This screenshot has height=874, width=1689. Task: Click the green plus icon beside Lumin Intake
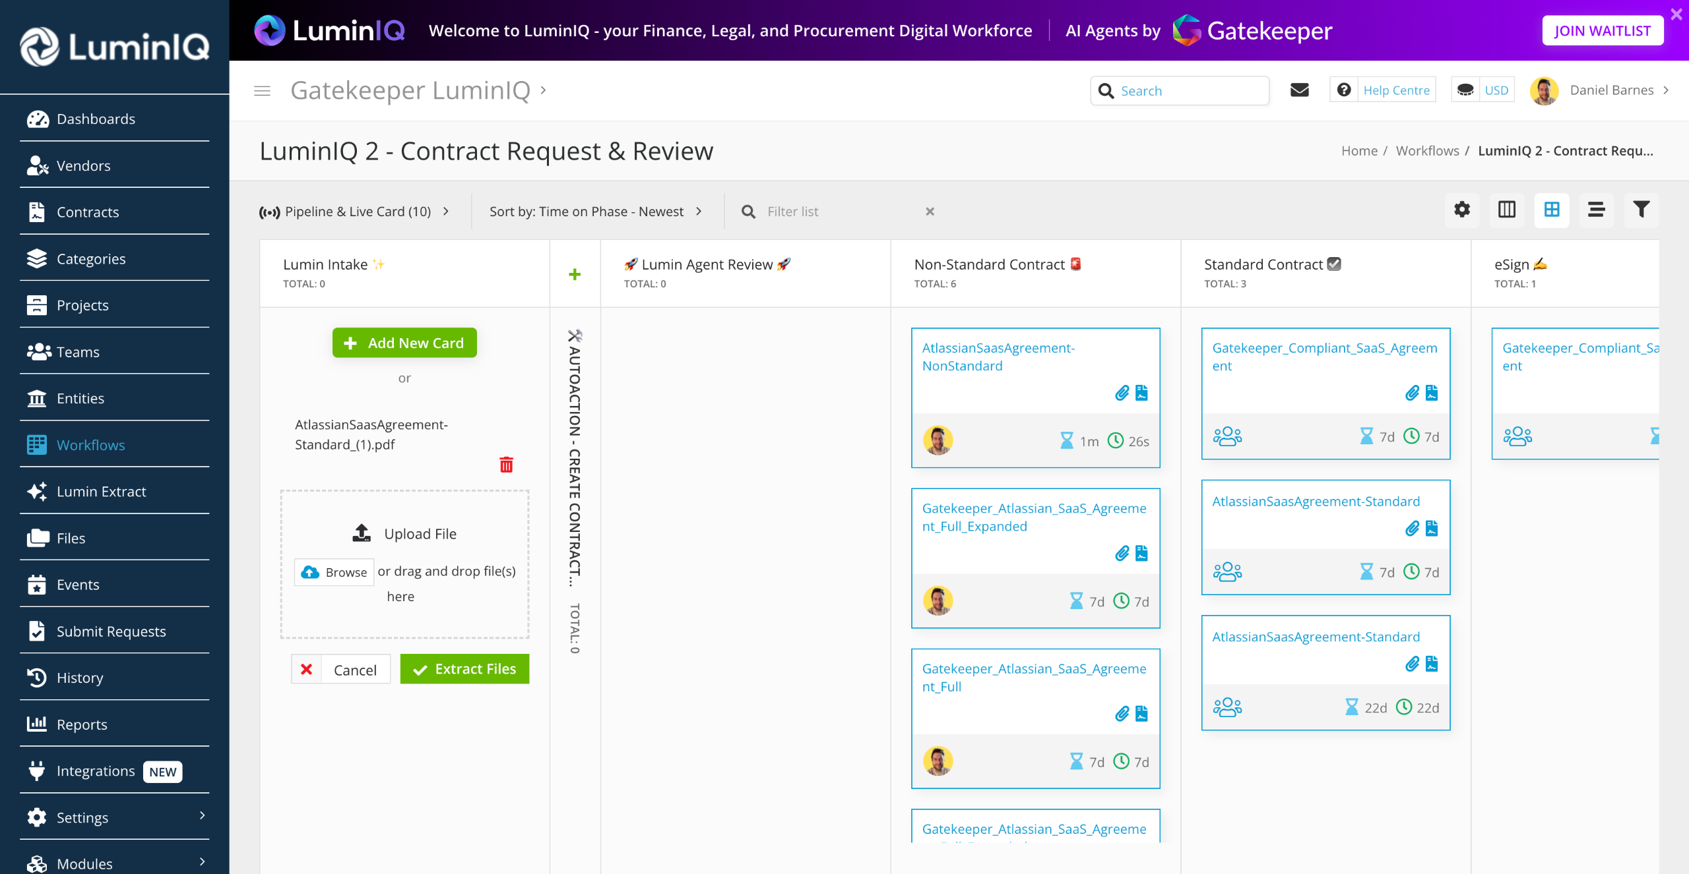coord(575,274)
